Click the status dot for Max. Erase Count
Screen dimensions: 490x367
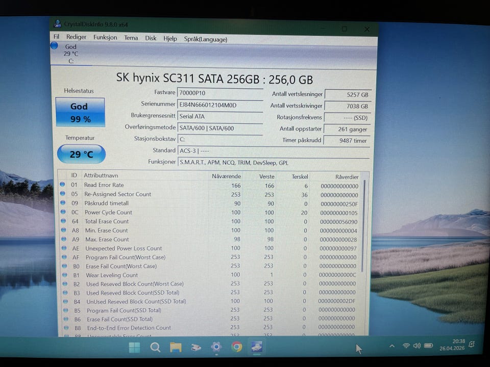[x=64, y=239]
